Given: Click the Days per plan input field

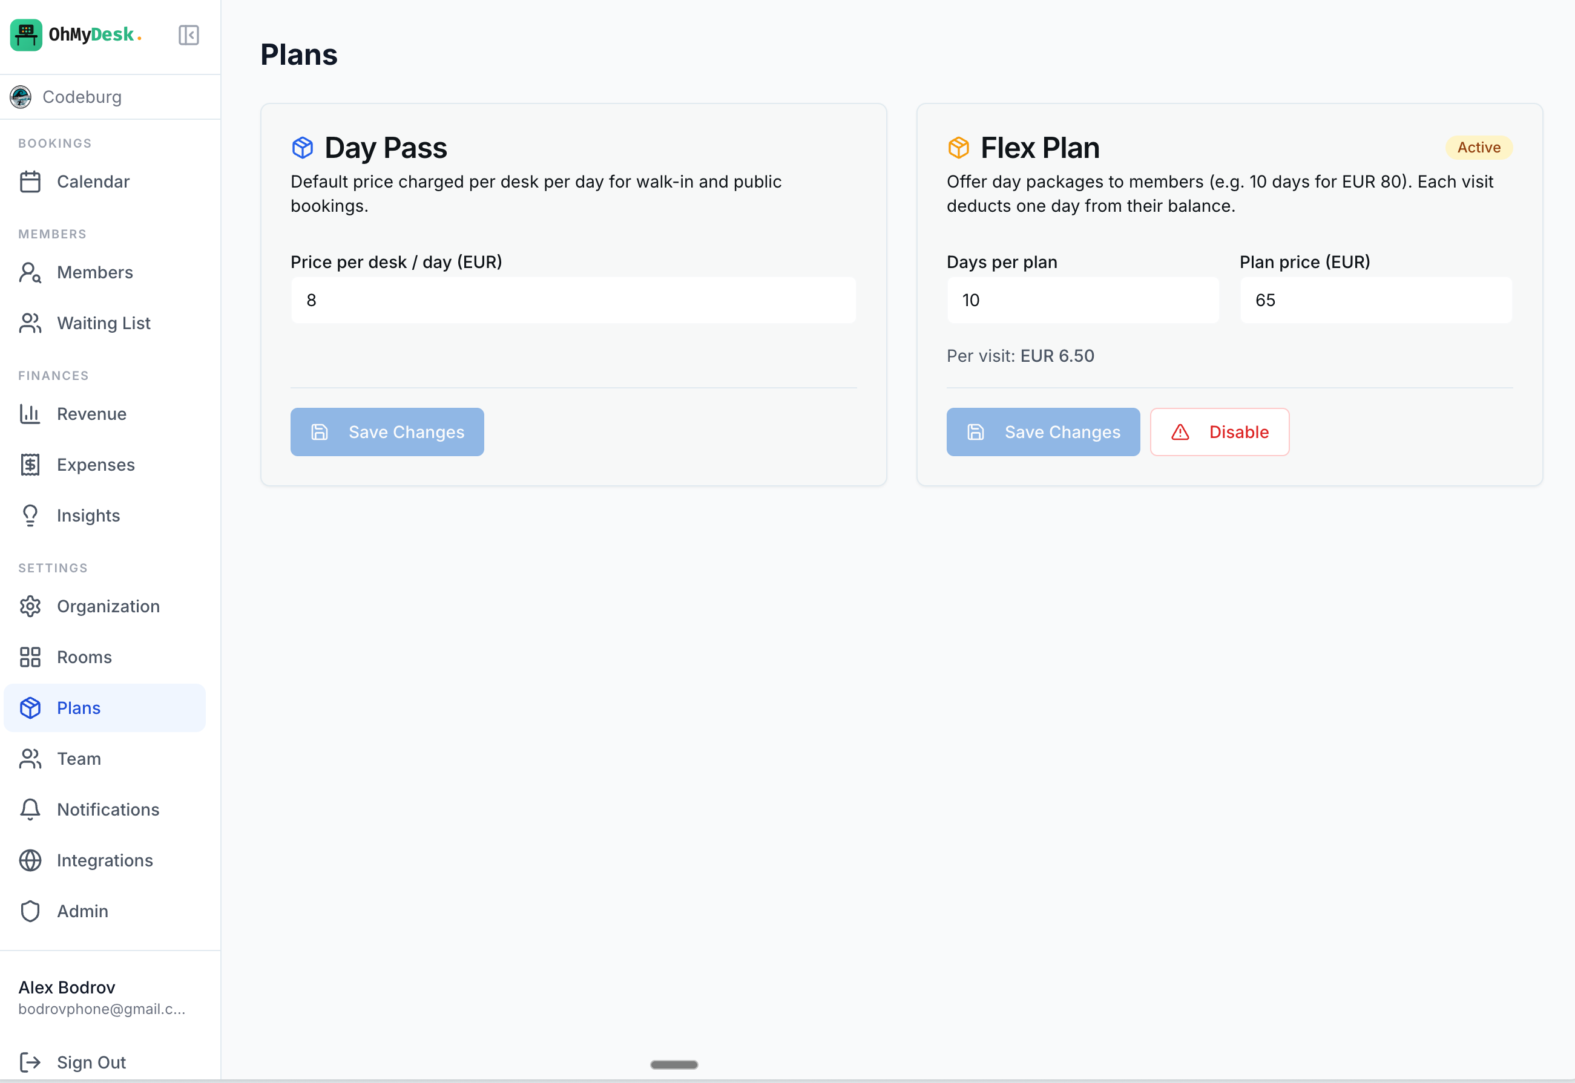Looking at the screenshot, I should click(1083, 300).
